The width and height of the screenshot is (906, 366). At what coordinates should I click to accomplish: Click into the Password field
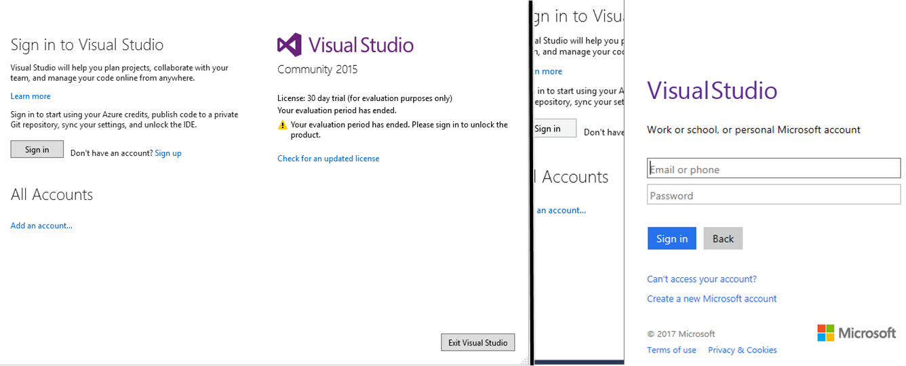(774, 195)
